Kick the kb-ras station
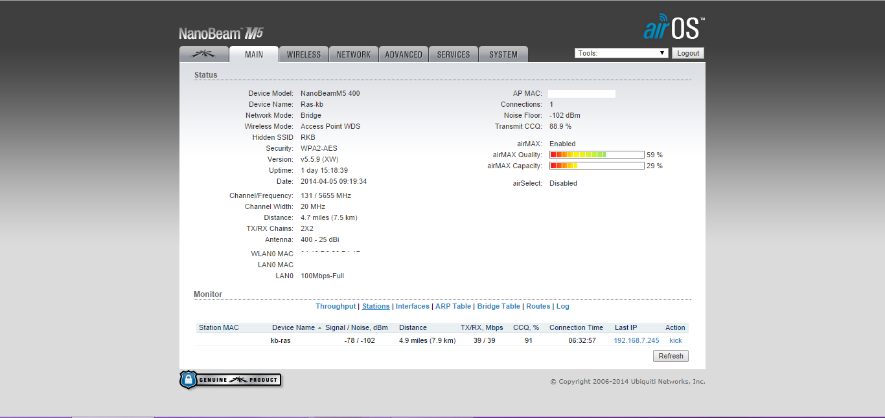Viewport: 885px width, 418px height. point(675,340)
